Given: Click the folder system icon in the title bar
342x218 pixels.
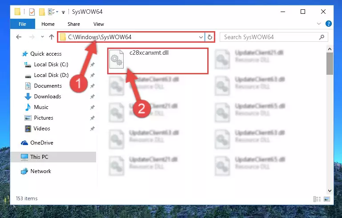Looking at the screenshot, I should (x=18, y=12).
